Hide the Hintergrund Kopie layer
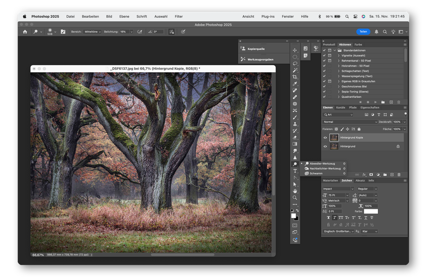Screen dimensions: 425x280 click(x=325, y=137)
